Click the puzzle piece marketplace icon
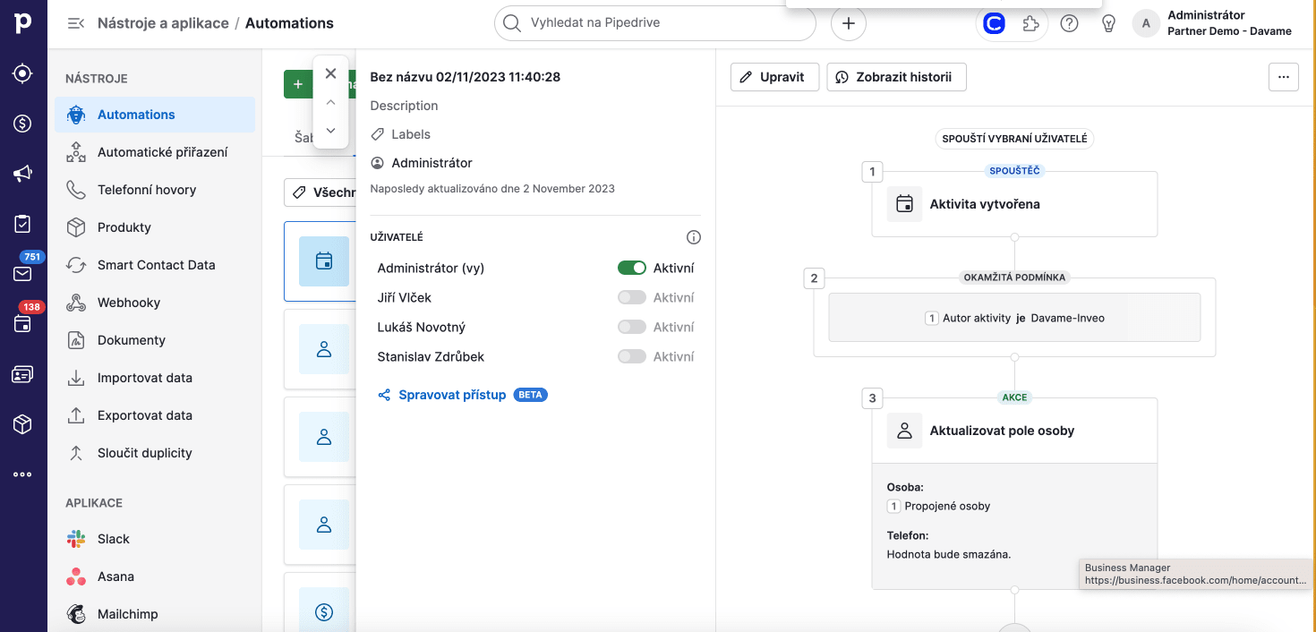Viewport: 1316px width, 632px height. pyautogui.click(x=1030, y=24)
